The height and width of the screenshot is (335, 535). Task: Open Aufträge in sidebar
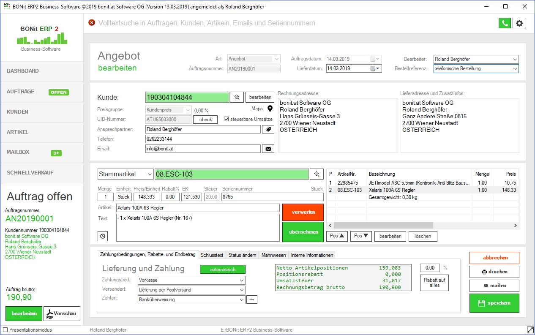click(x=42, y=92)
